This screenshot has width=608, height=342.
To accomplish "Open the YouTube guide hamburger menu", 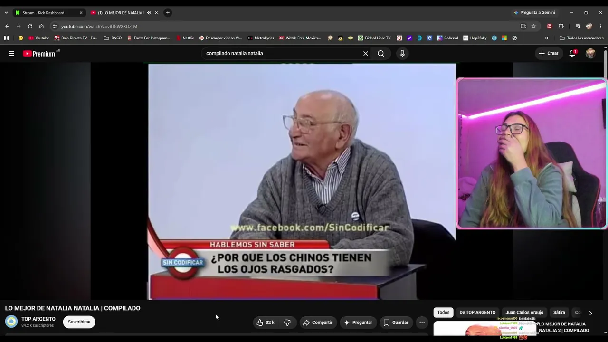I will (x=11, y=54).
